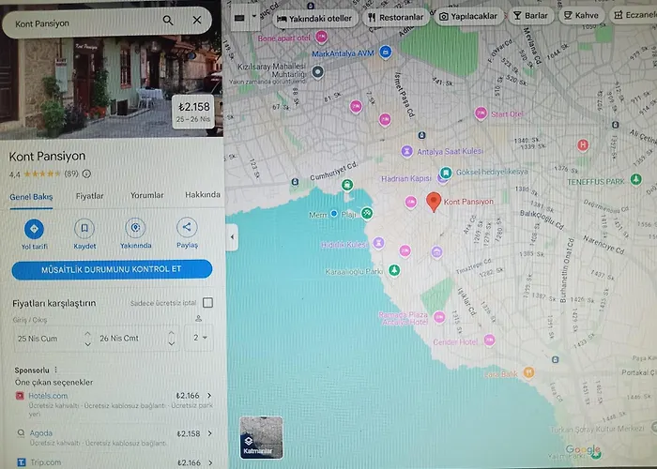Open the Katmanlar layers thumbnail

click(261, 438)
